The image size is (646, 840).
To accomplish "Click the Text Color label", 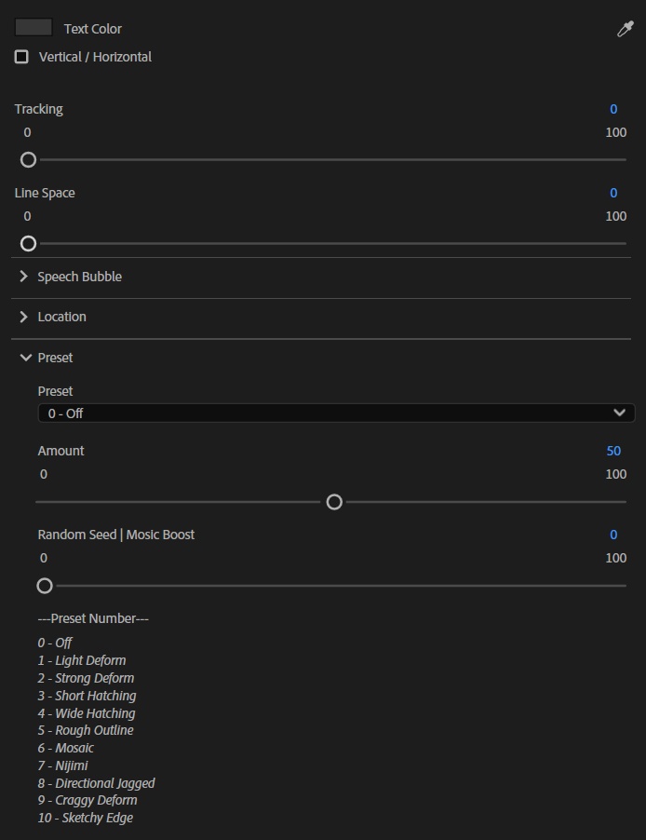I will point(92,29).
